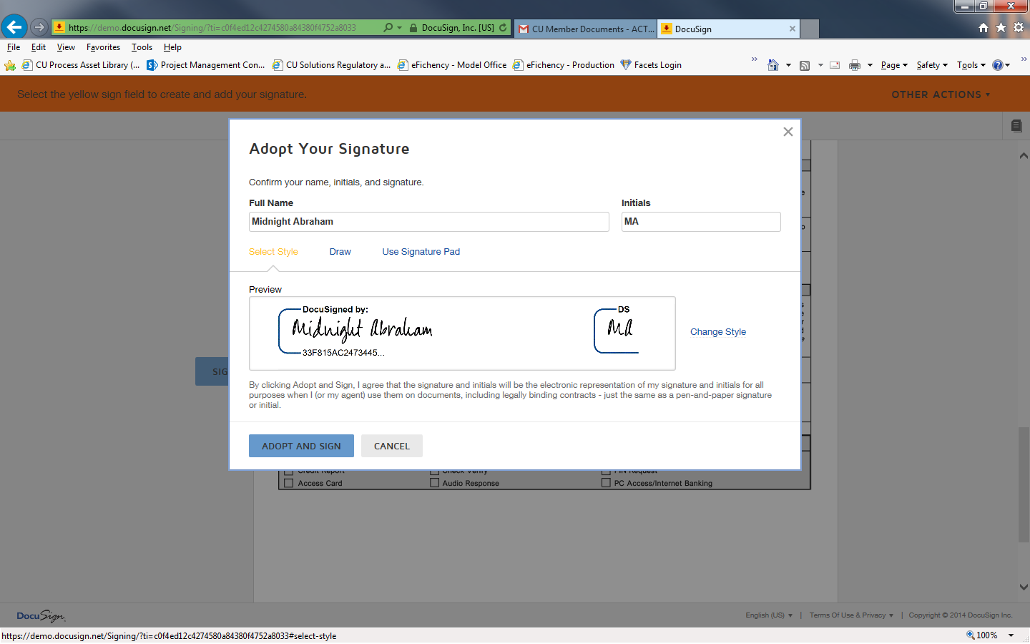Click the browser Forward arrow button
The height and width of the screenshot is (644, 1030).
pyautogui.click(x=39, y=27)
